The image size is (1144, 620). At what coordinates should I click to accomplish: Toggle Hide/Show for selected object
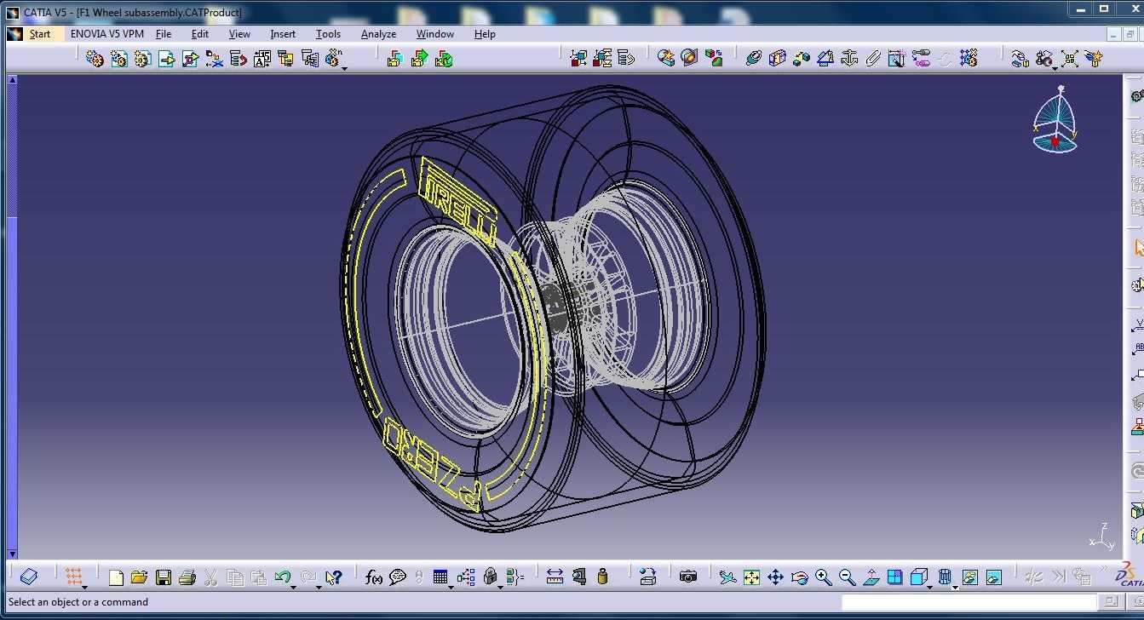(969, 577)
